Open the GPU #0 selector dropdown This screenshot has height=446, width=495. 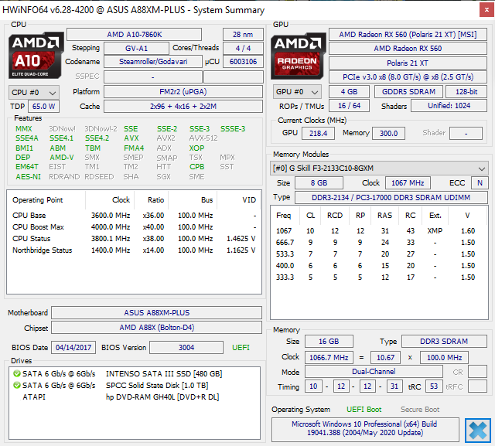point(297,92)
